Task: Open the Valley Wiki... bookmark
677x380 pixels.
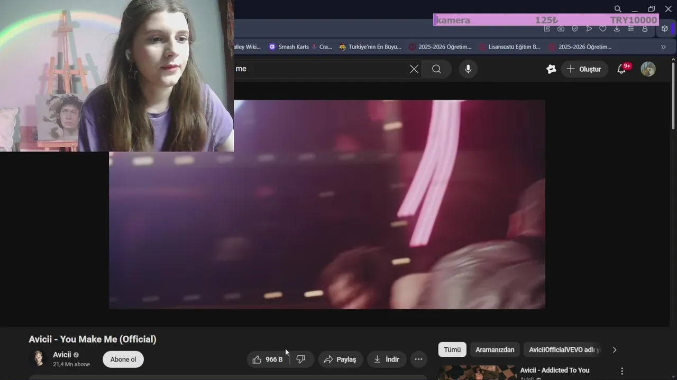Action: click(248, 47)
